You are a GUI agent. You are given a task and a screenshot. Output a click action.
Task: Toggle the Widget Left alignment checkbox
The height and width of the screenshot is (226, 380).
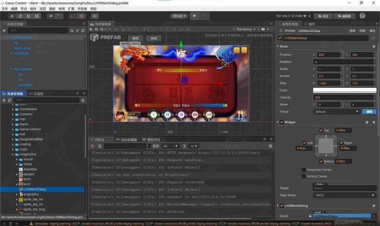(x=304, y=143)
